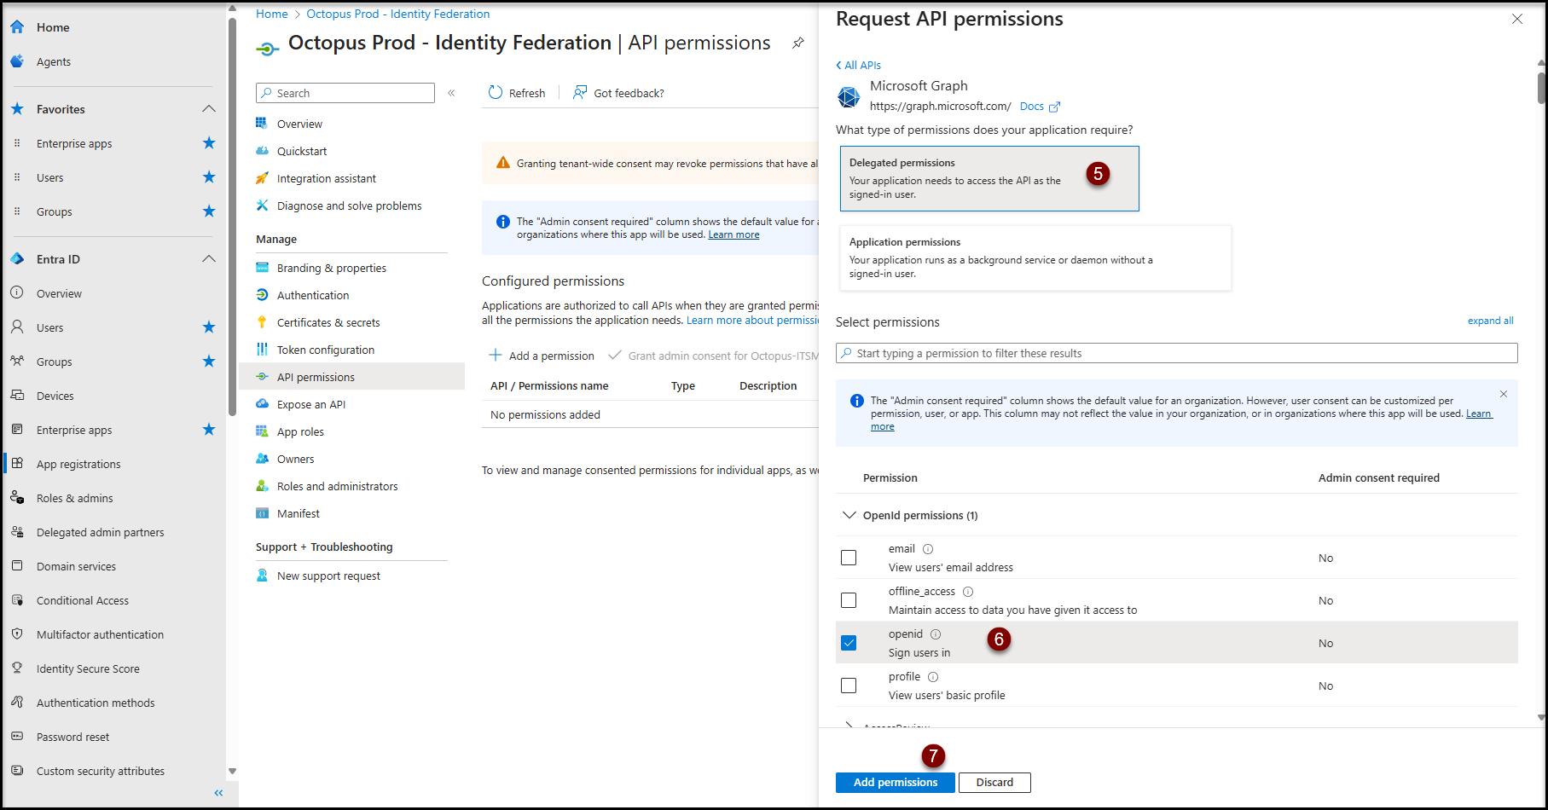Click the info icon next to openid

click(x=936, y=634)
